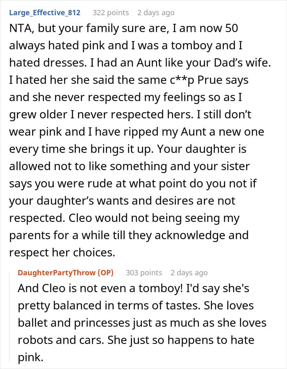
Task: Click the (OP) tag beside DaughterPartyThrow
Action: pyautogui.click(x=105, y=273)
